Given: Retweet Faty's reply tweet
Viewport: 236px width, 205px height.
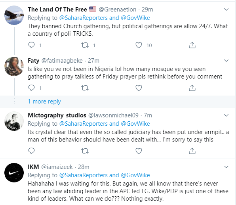Looking at the screenshot, I should click(x=85, y=88).
